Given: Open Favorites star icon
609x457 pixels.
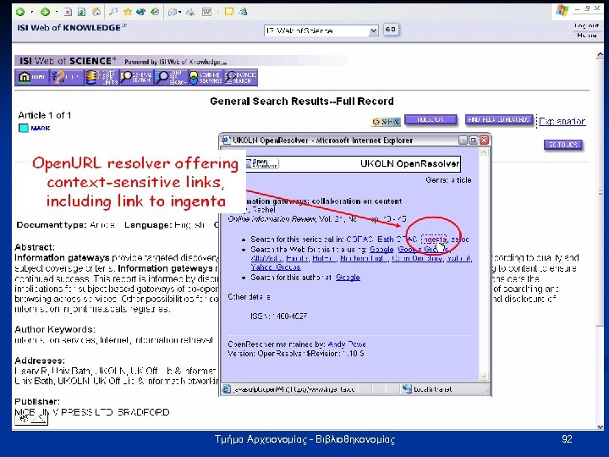Looking at the screenshot, I should [128, 12].
